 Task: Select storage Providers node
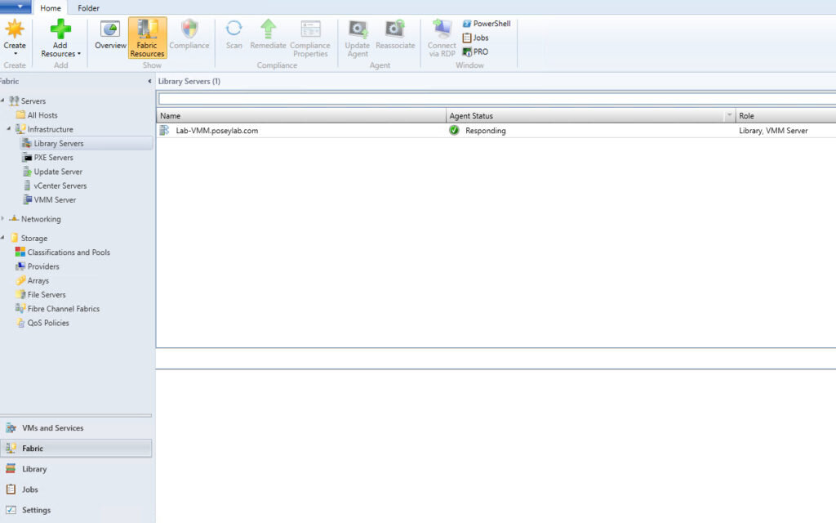tap(38, 266)
